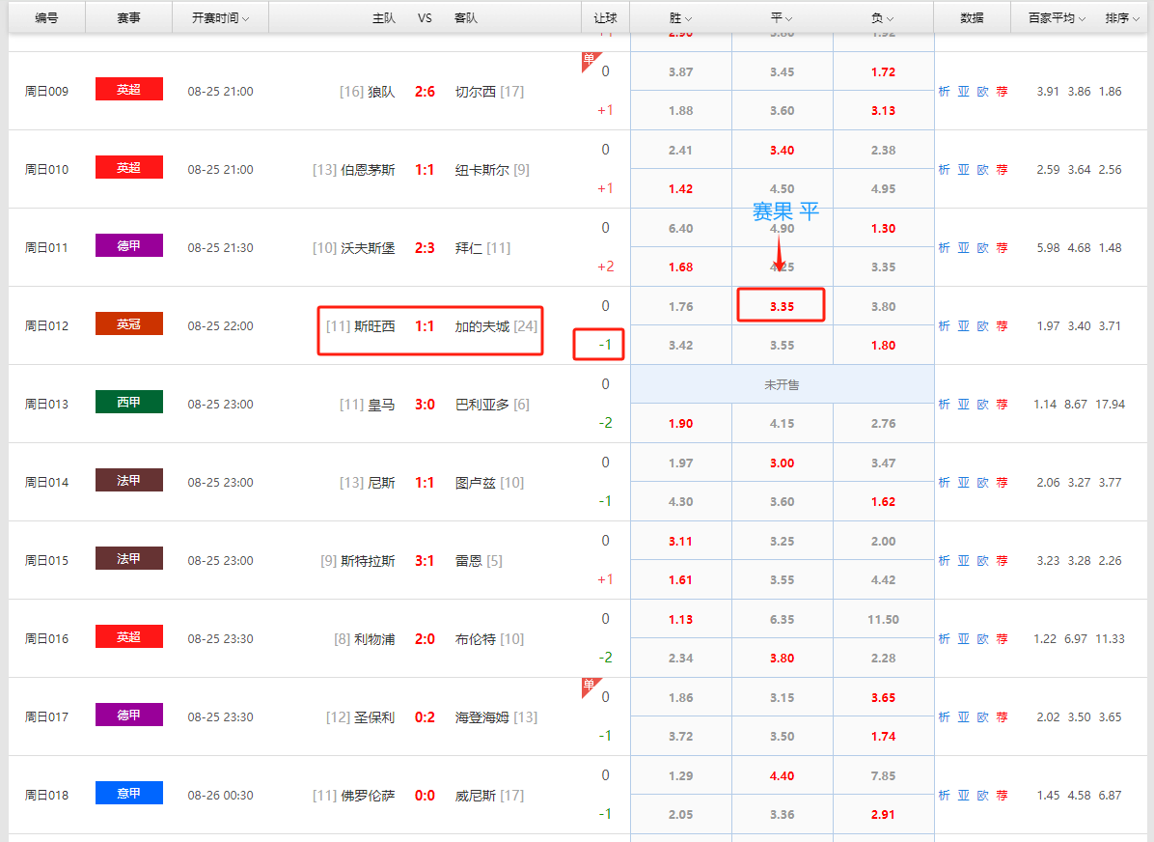Click the 纽卡斯尔 team name
This screenshot has width=1154, height=842.
[x=482, y=170]
